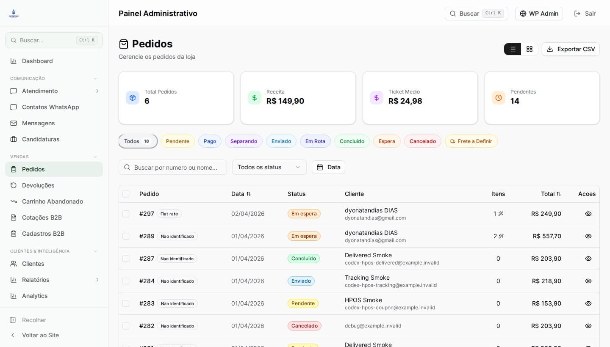The width and height of the screenshot is (610, 347).
Task: Click the Total Pedidos box icon
Action: 133,98
